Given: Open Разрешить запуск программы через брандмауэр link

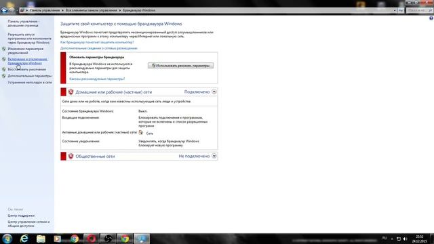Looking at the screenshot, I should tap(29, 39).
